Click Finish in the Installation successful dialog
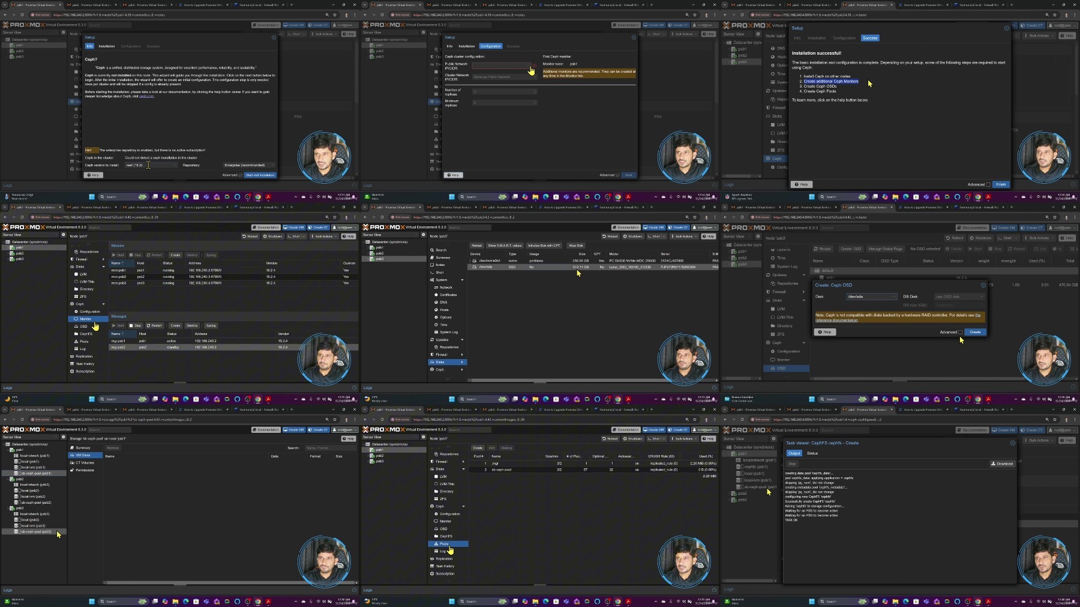This screenshot has height=607, width=1080. tap(1001, 184)
